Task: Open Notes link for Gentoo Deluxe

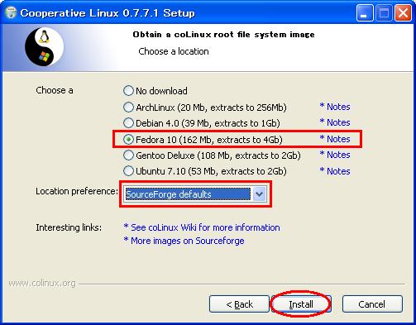Action: [335, 155]
